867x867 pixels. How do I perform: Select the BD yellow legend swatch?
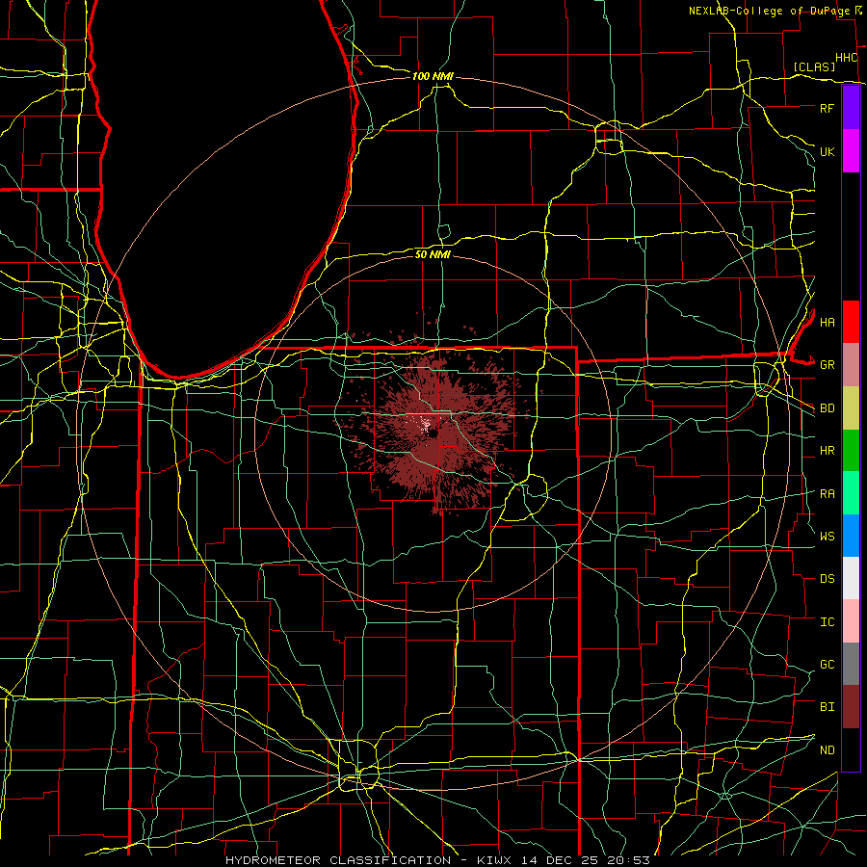(851, 408)
